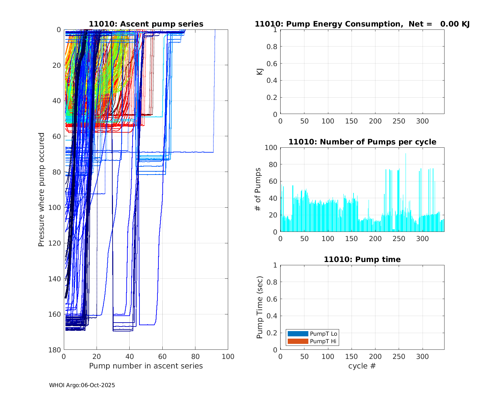
Task: Click the Pump time plot title
Action: 362,259
